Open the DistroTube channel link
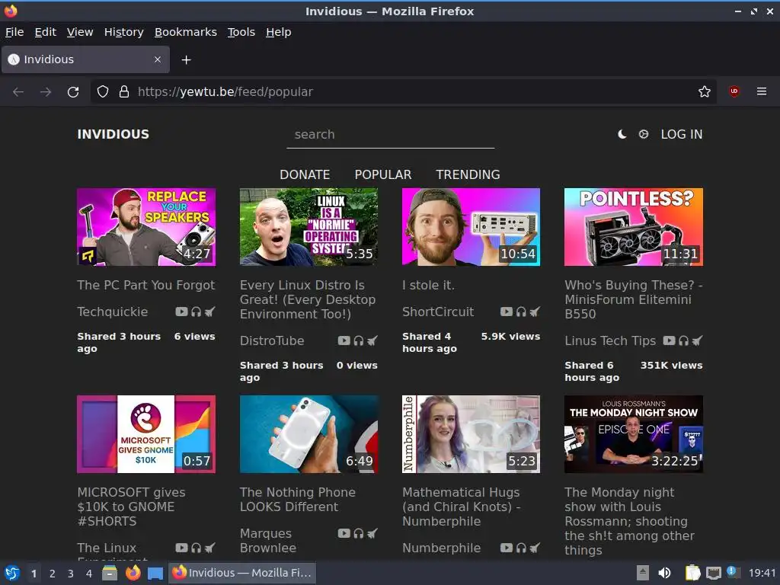780x585 pixels. (272, 340)
